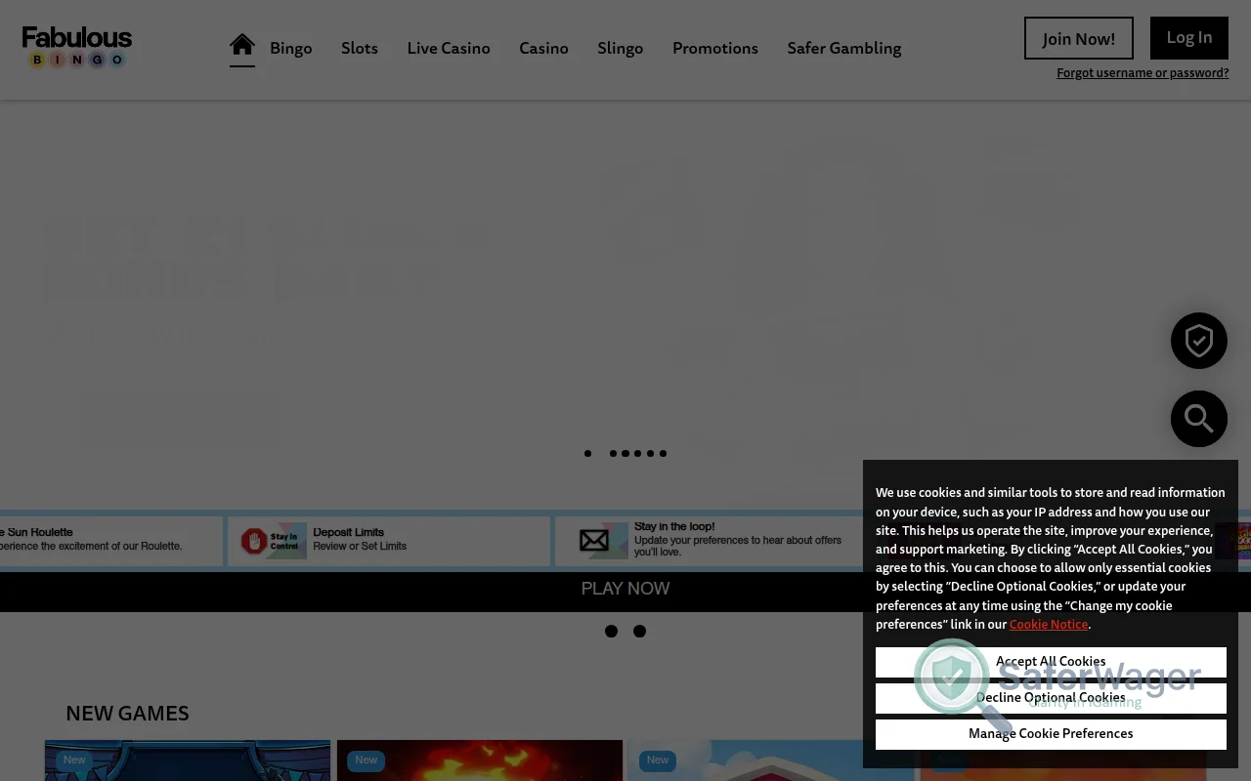Accept All Cookies in the banner
Viewport: 1251px width, 781px height.
pos(1051,662)
